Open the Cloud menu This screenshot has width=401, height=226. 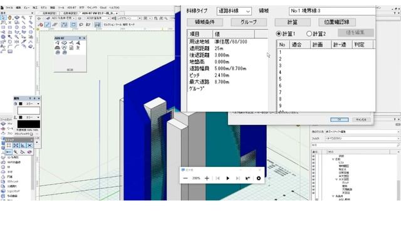103,8
